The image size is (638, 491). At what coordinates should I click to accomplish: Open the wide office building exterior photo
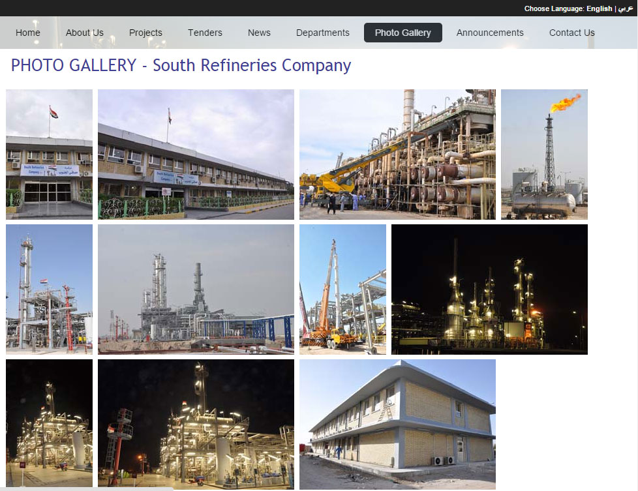196,154
